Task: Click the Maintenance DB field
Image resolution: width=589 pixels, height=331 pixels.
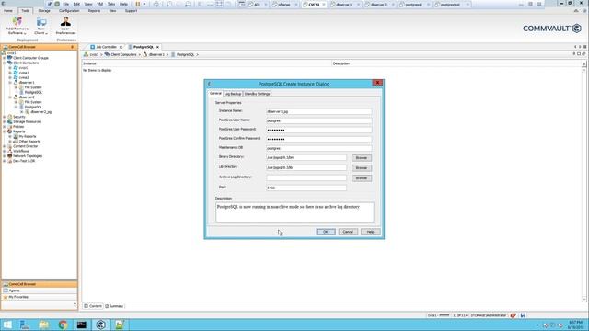Action: click(319, 148)
